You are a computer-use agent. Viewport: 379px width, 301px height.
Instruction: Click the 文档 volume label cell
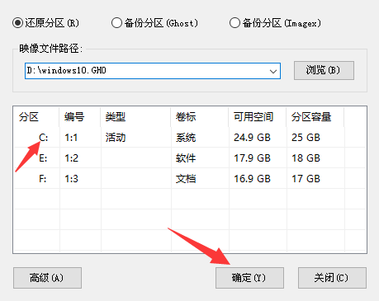(x=186, y=179)
